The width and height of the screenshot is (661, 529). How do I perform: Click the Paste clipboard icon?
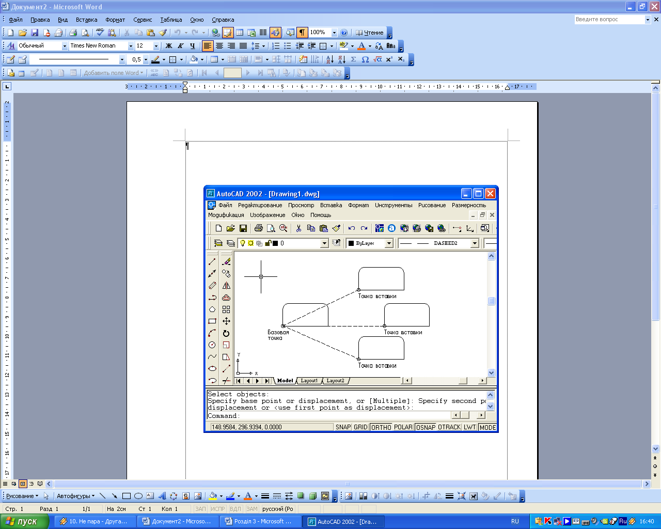click(151, 33)
